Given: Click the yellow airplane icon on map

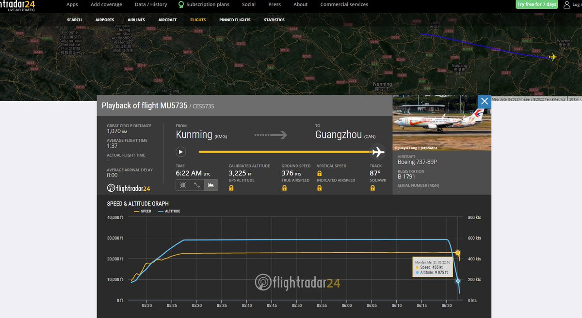Looking at the screenshot, I should point(552,57).
